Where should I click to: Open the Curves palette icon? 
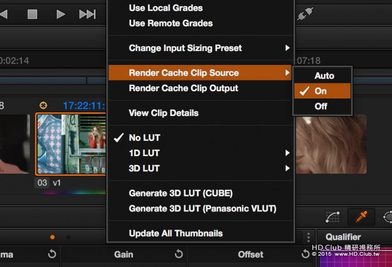click(x=333, y=217)
